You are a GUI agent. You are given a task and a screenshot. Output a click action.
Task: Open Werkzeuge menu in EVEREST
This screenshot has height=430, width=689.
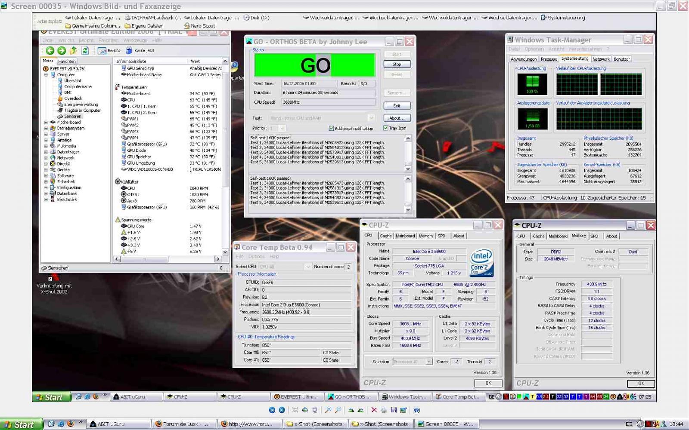point(135,40)
